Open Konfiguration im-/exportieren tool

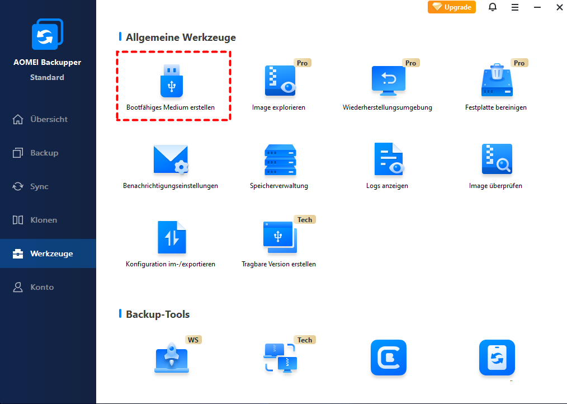171,238
